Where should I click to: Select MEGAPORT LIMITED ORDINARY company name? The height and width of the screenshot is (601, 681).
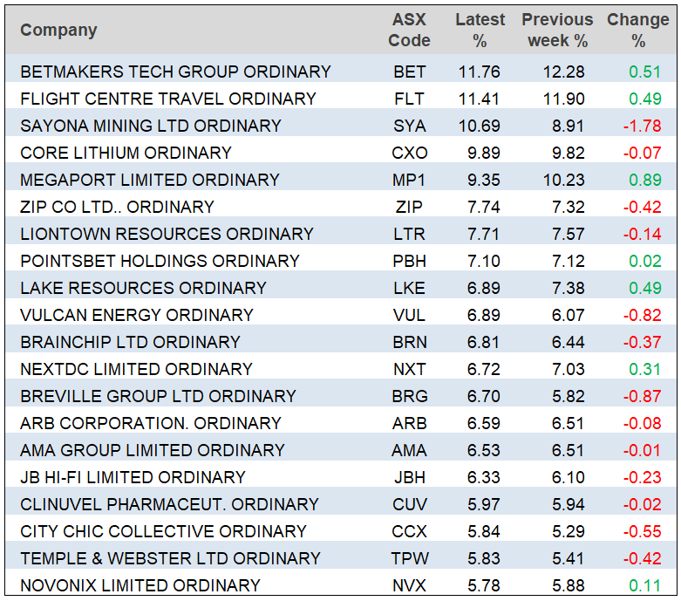pyautogui.click(x=150, y=180)
